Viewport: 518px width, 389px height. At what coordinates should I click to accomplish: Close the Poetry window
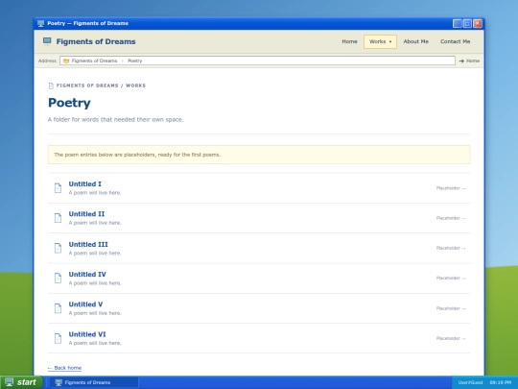[x=478, y=23]
